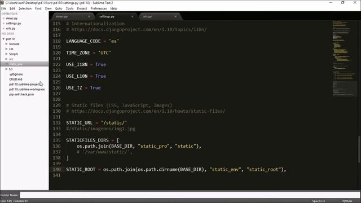Viewport: 361px width, 203px height.
Task: Click the '/var/www/static/' commented line
Action: pos(104,152)
